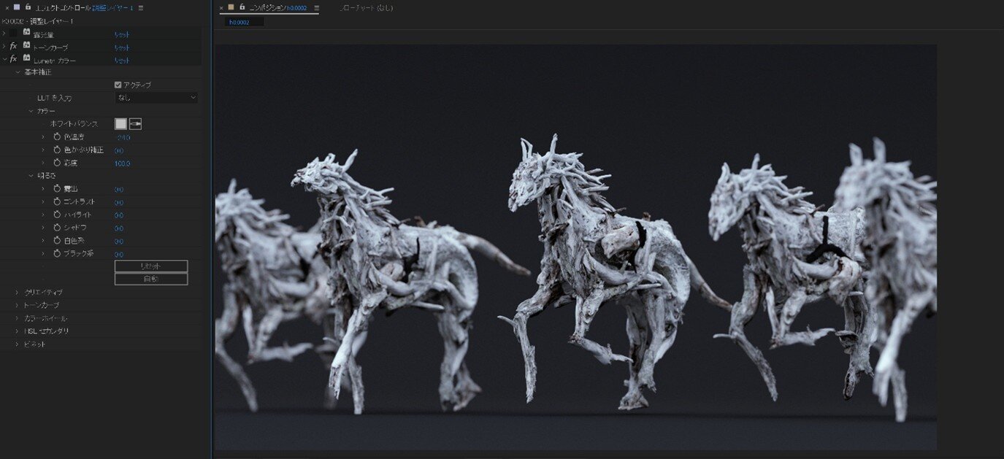
Task: Toggle the stopwatch for 色温度 (temperature)
Action: 57,137
